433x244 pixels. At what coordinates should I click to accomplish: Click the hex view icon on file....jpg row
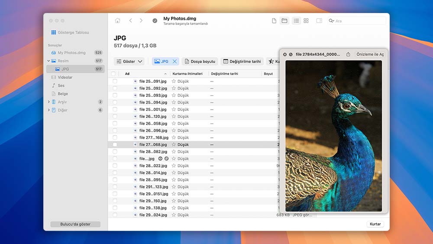coord(167,159)
